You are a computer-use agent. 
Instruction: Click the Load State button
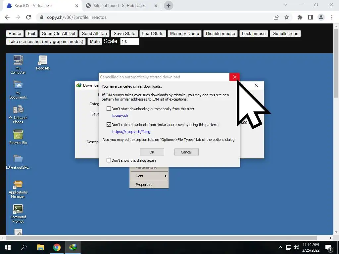(x=153, y=33)
